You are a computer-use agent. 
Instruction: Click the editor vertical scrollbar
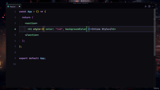click(154, 32)
